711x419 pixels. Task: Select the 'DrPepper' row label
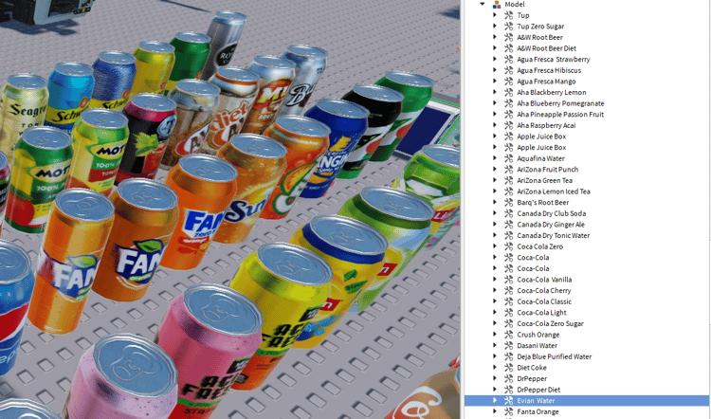point(532,378)
